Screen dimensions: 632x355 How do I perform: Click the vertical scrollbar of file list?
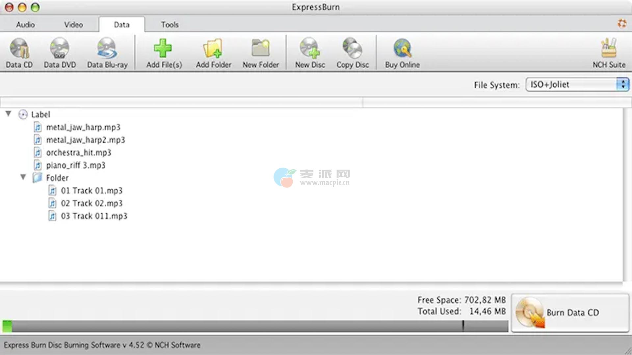[627, 195]
